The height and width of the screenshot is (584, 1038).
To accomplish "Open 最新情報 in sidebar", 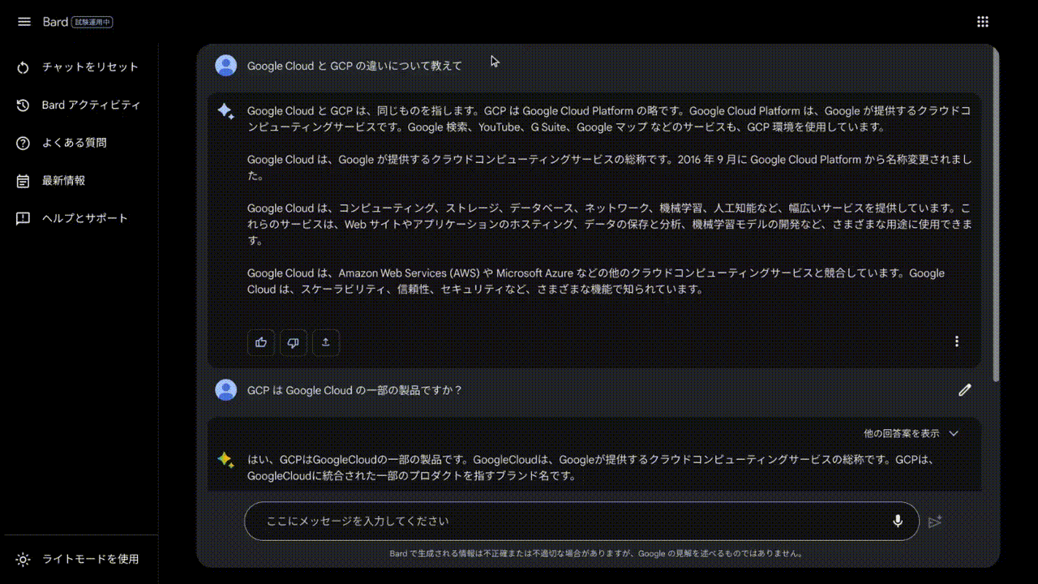I will click(63, 180).
